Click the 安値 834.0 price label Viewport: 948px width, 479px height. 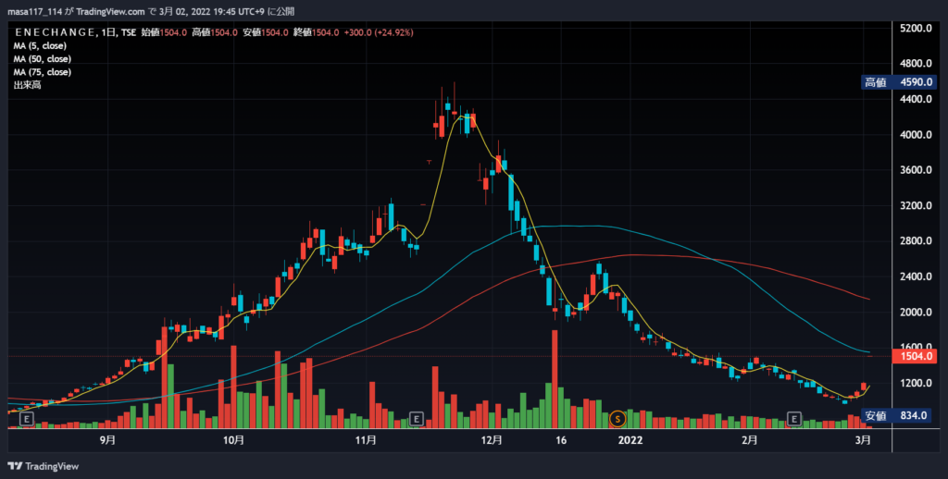coord(896,415)
